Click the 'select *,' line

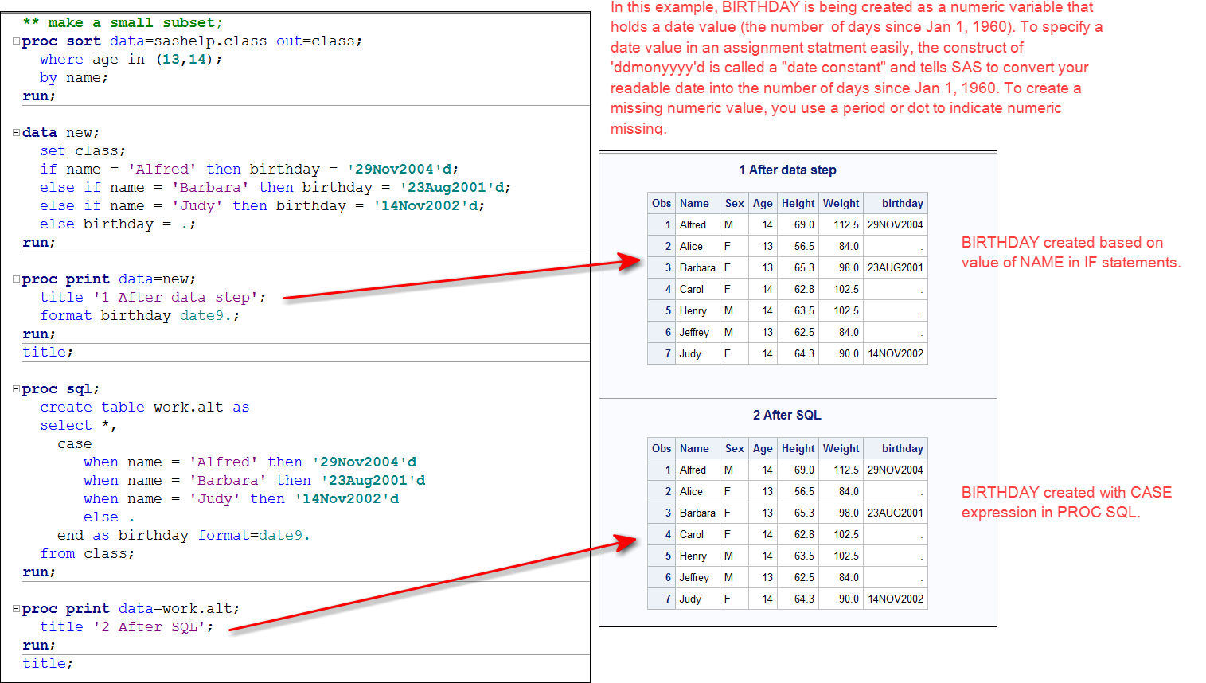click(78, 425)
